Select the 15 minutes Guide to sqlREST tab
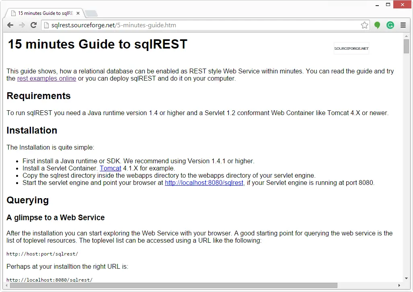 pyautogui.click(x=45, y=13)
